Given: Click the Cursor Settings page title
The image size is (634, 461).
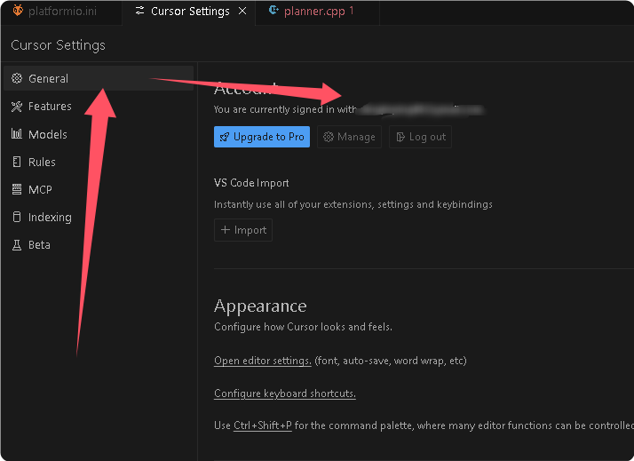Looking at the screenshot, I should point(59,45).
